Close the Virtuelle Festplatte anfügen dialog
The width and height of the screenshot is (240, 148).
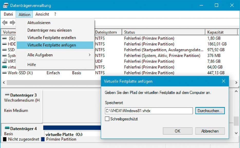pos(224,81)
